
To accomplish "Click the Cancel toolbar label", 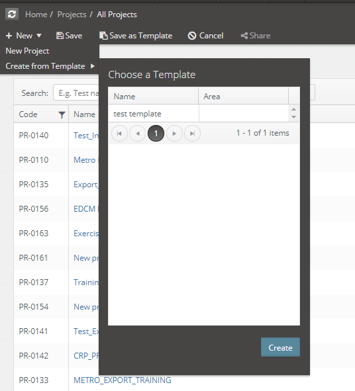I will pyautogui.click(x=211, y=36).
